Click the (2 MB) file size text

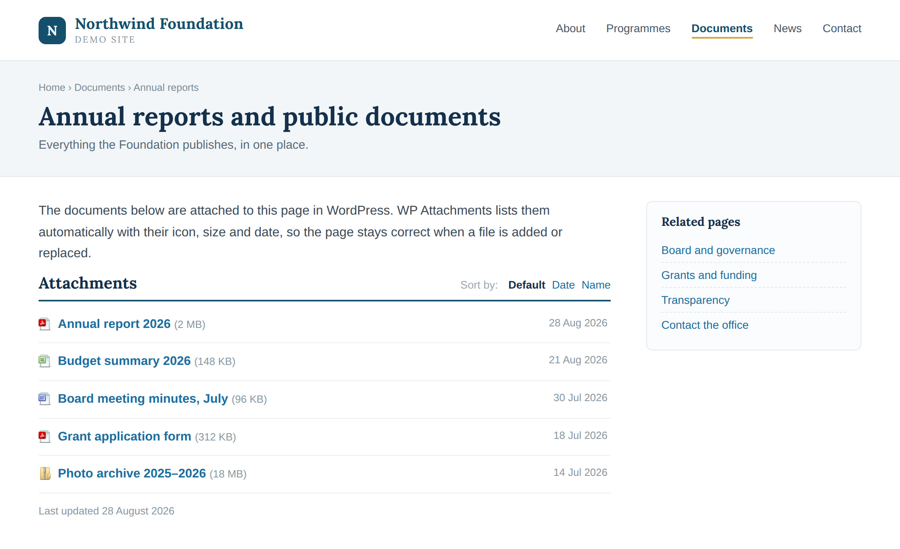tap(190, 325)
